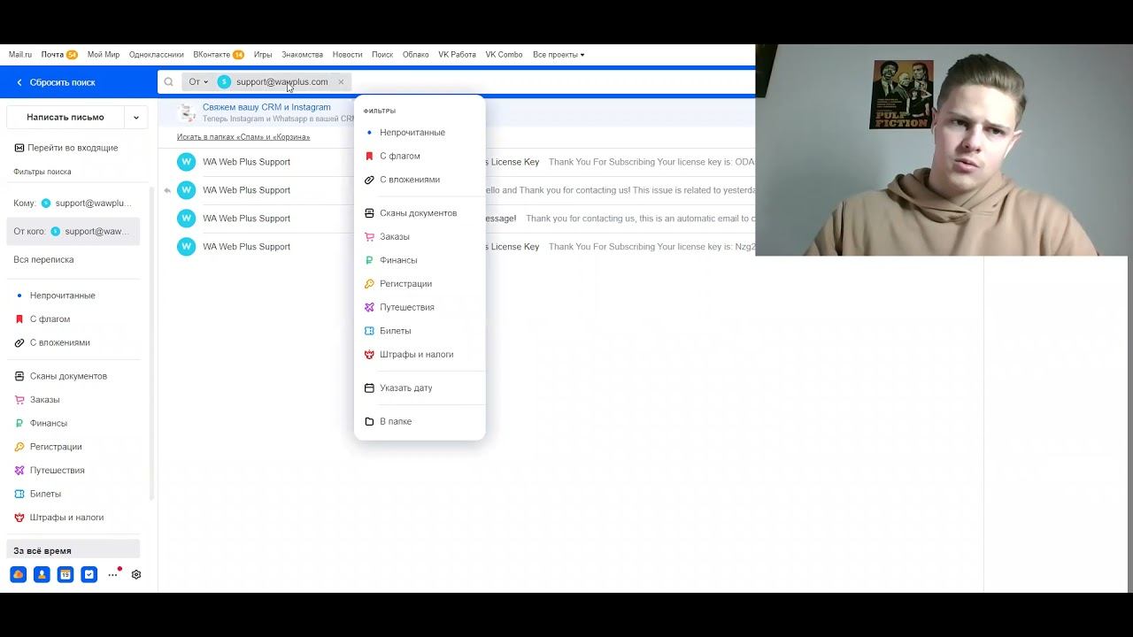Open the Calendar icon showing 19
This screenshot has height=637, width=1133.
pyautogui.click(x=66, y=574)
